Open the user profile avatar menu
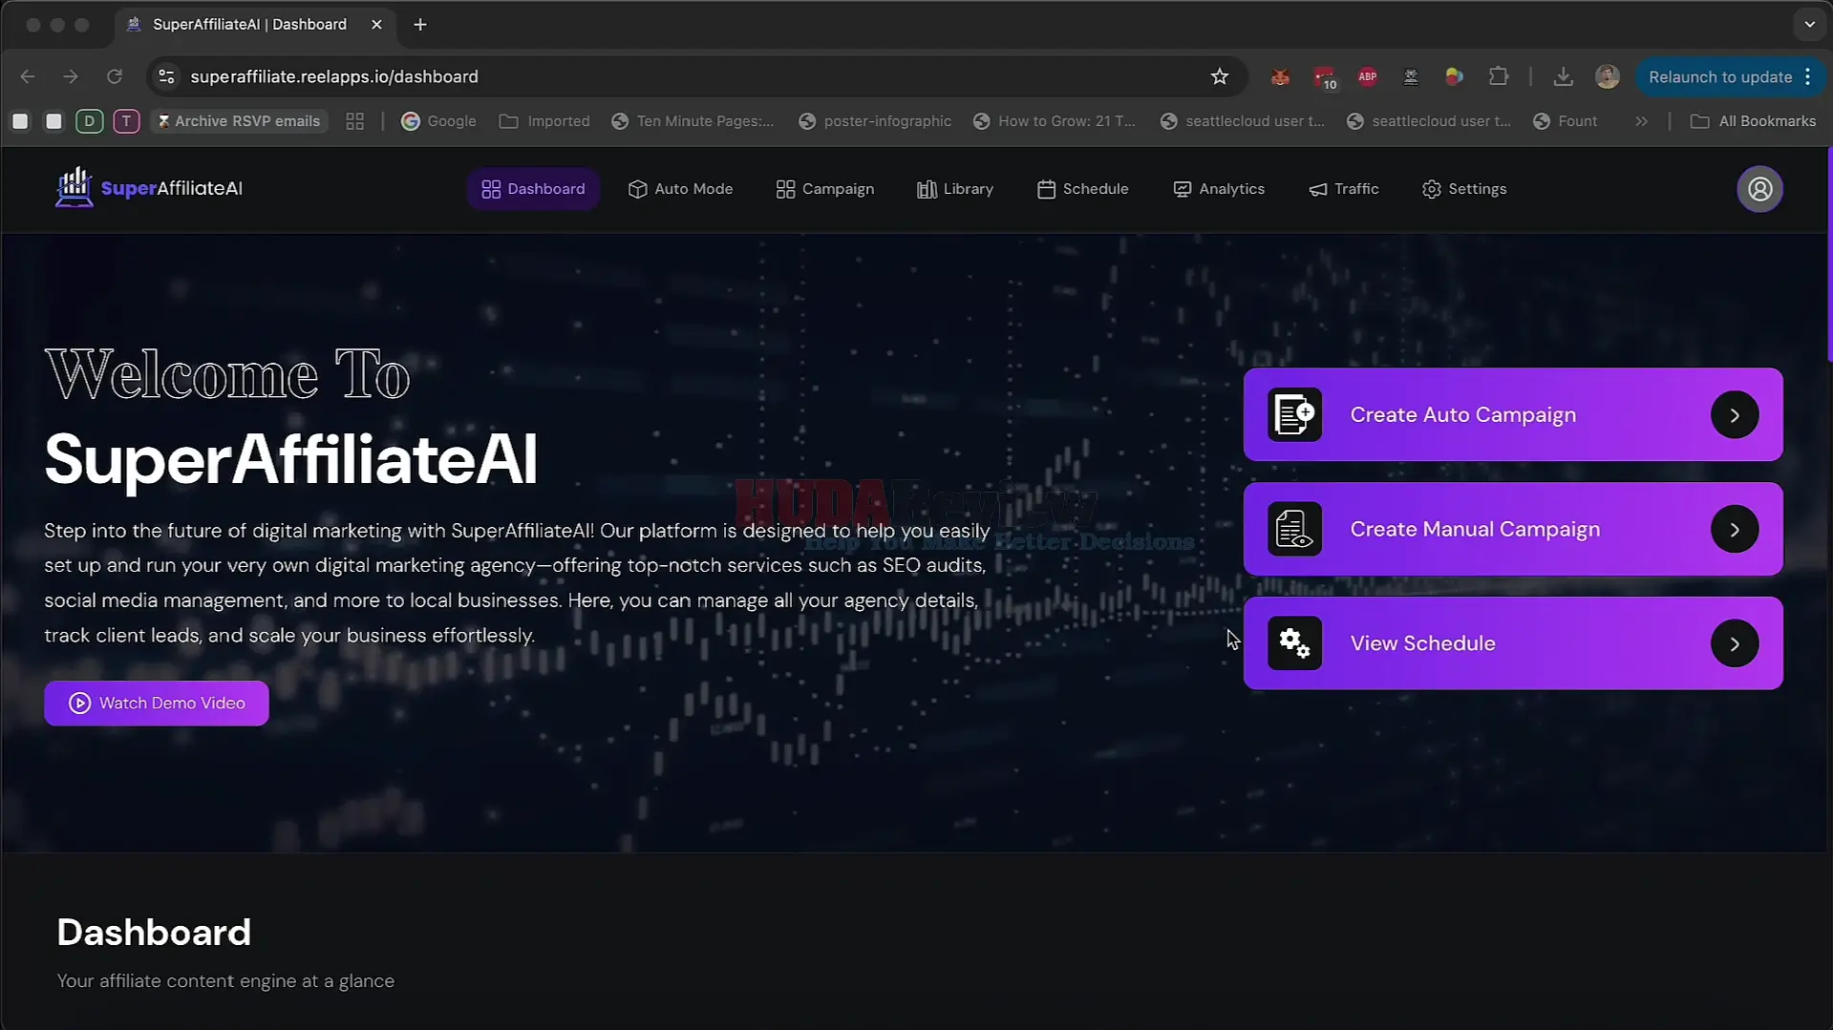Viewport: 1833px width, 1030px height. coord(1759,189)
